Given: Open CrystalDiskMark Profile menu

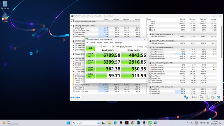Looking at the screenshot, I should [99, 43].
